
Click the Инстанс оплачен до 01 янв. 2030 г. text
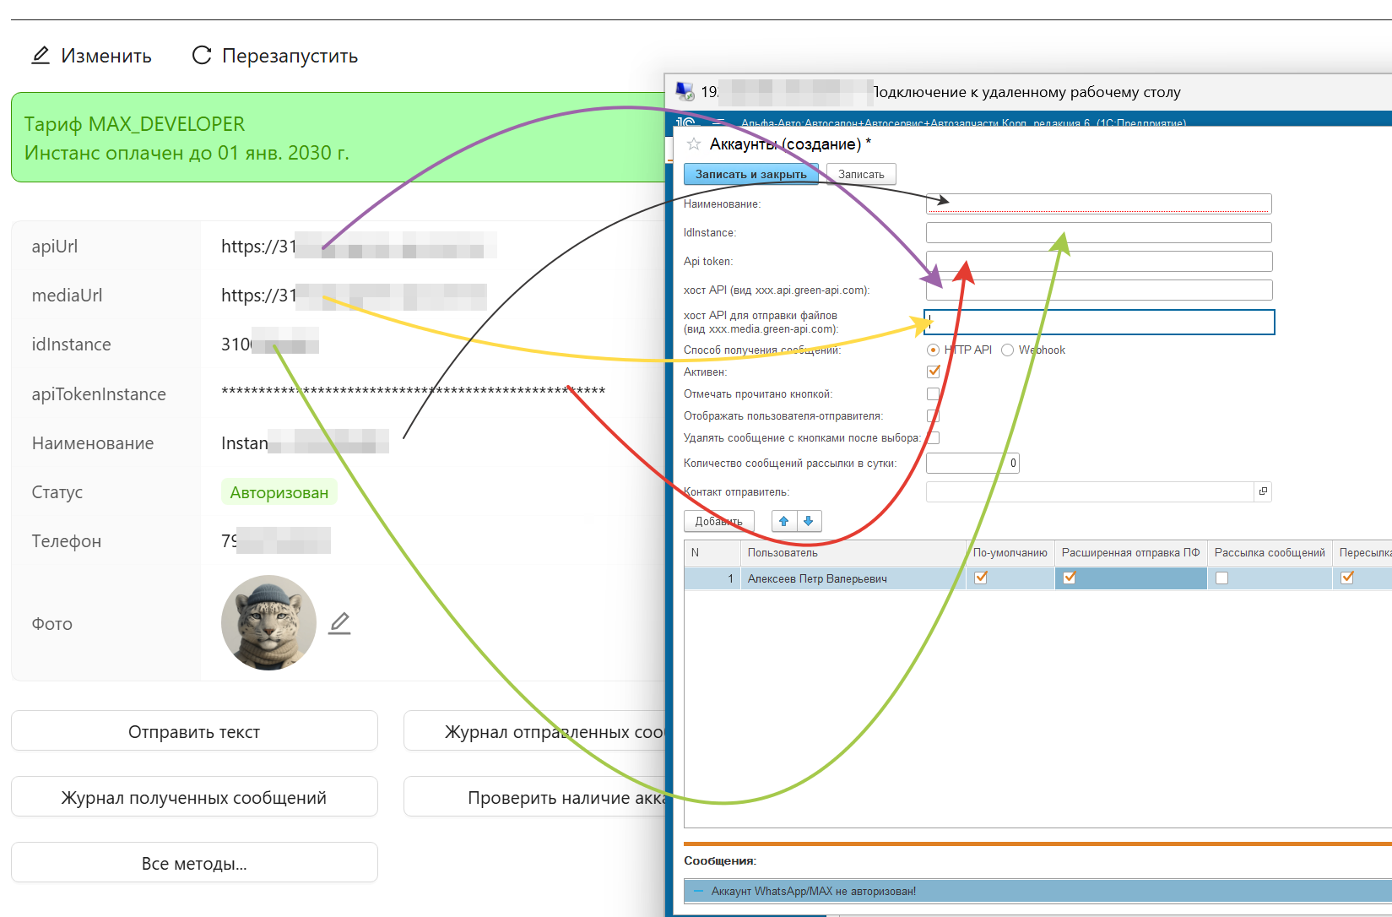[187, 153]
